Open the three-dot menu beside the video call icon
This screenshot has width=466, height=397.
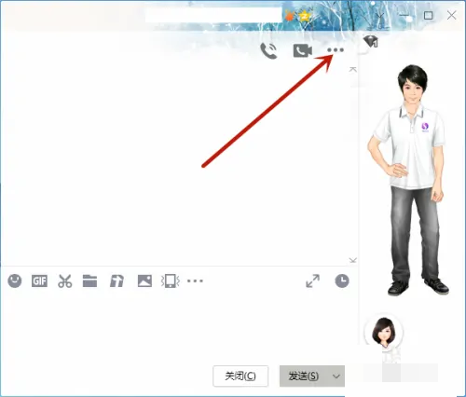(x=336, y=50)
